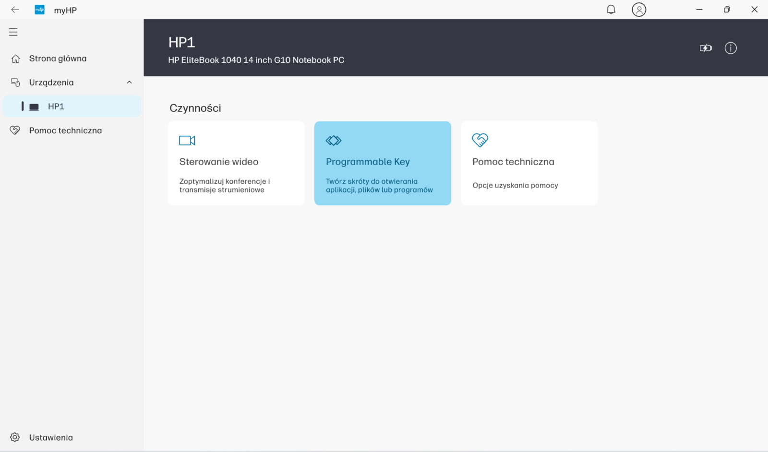The width and height of the screenshot is (768, 452).
Task: Go back with the arrow icon
Action: [x=15, y=10]
